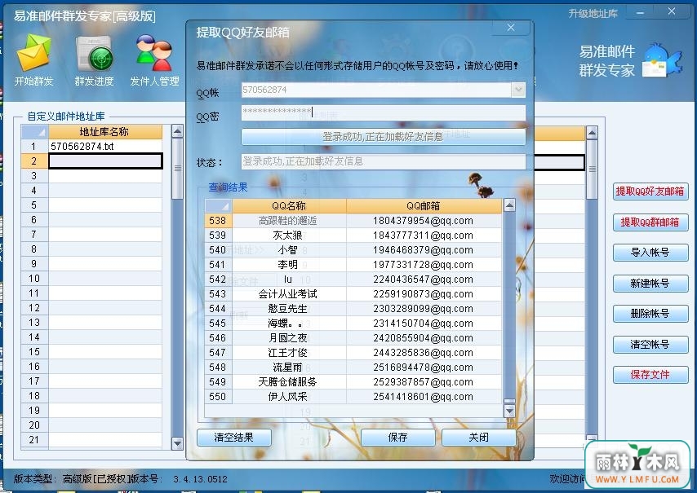Click email 2259190873@qq.com cell
The image size is (697, 493).
coord(424,293)
